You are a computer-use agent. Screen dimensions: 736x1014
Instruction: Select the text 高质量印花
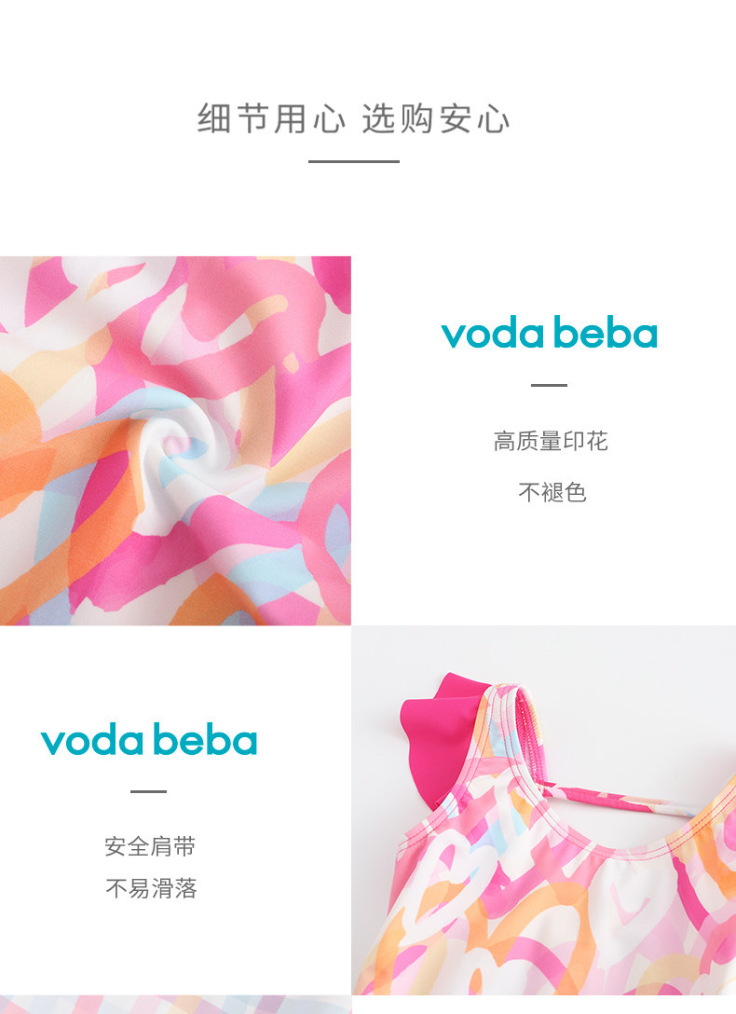pyautogui.click(x=551, y=441)
